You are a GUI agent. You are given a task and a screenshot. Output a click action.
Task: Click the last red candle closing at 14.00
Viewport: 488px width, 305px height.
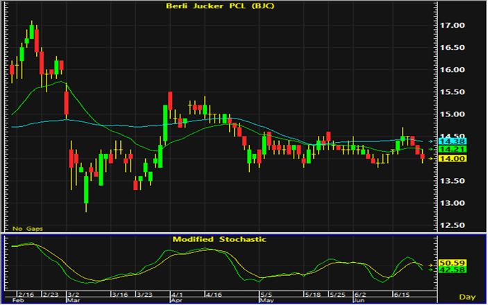pyautogui.click(x=422, y=157)
